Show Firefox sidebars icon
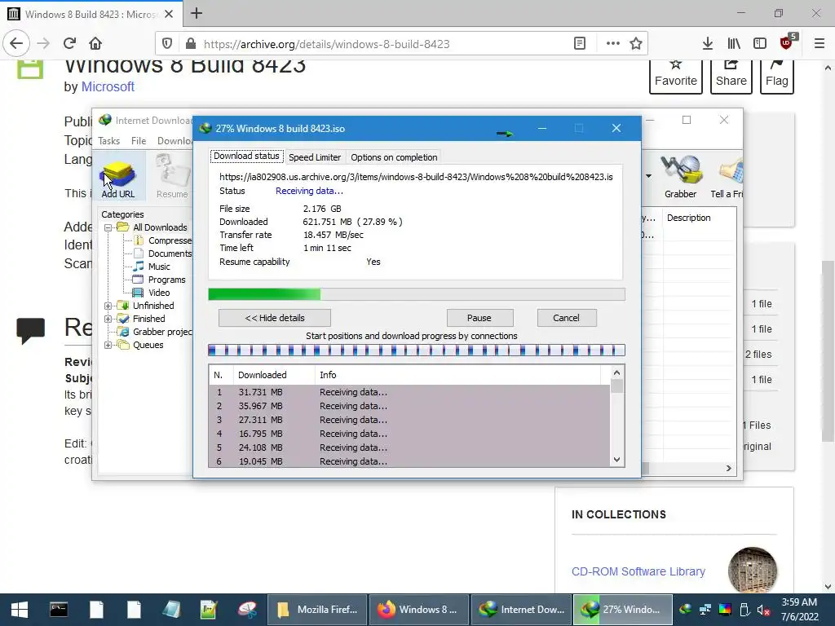 click(x=760, y=44)
